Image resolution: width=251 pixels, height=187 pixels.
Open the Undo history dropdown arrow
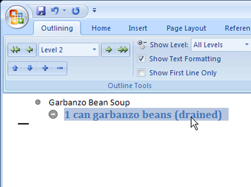pyautogui.click(x=64, y=11)
